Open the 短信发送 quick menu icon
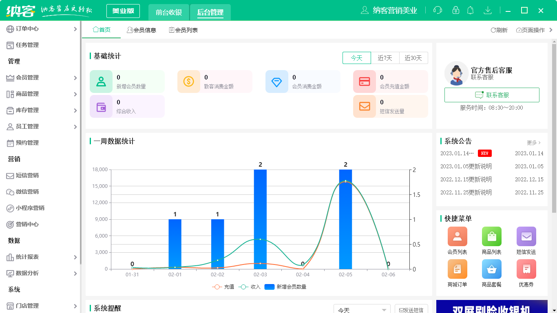 [x=526, y=236]
